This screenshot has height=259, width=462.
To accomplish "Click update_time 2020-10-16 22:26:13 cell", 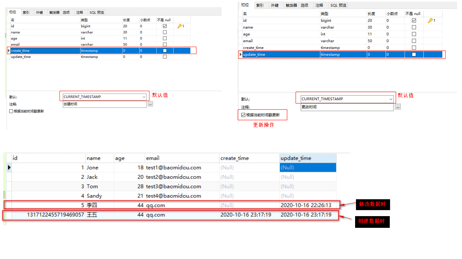I will click(308, 205).
